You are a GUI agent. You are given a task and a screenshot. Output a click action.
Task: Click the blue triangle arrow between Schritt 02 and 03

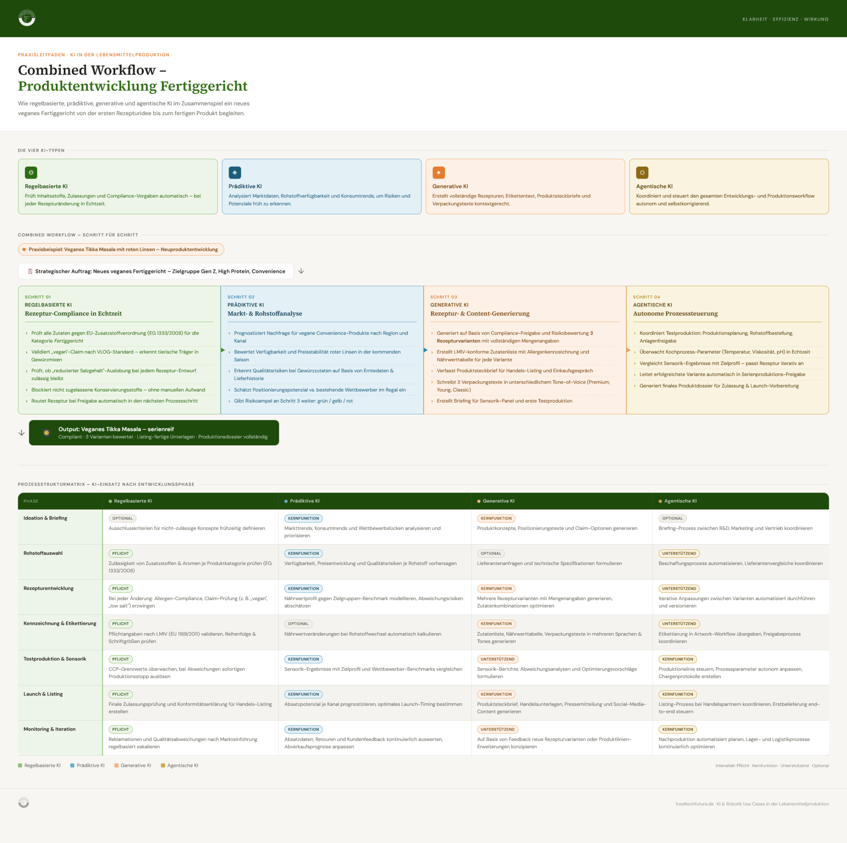point(425,350)
